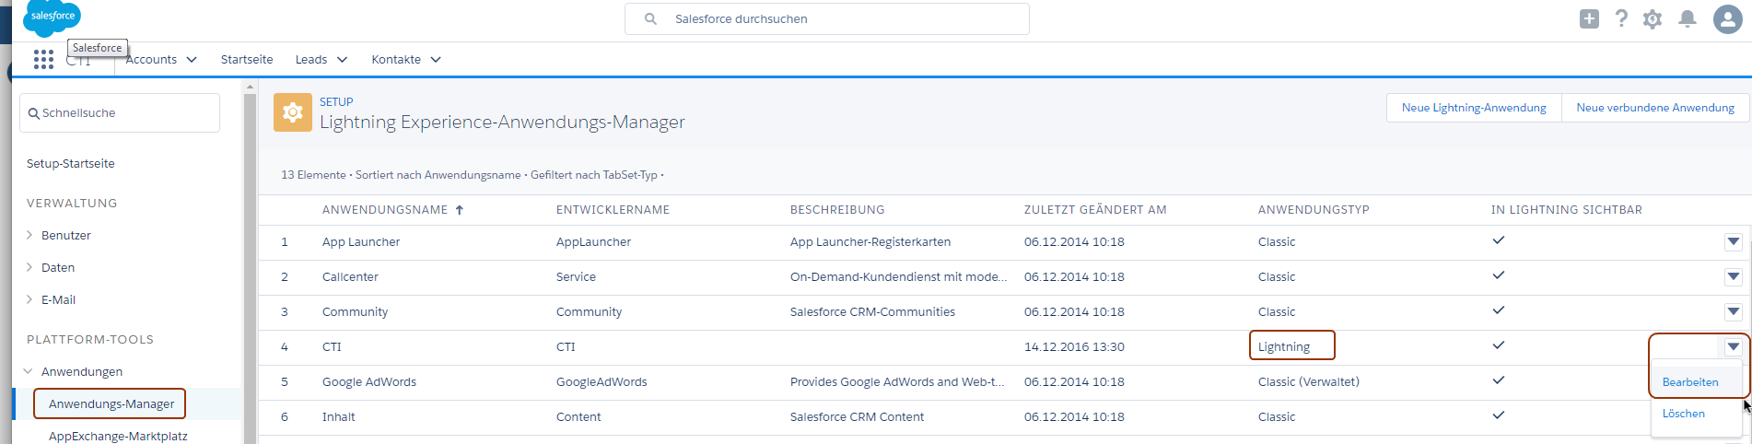Screen dimensions: 1752x444
Task: Click the Inhalt name cell
Action: coord(339,417)
